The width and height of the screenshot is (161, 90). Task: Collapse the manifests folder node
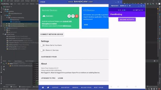[x=5, y=11]
